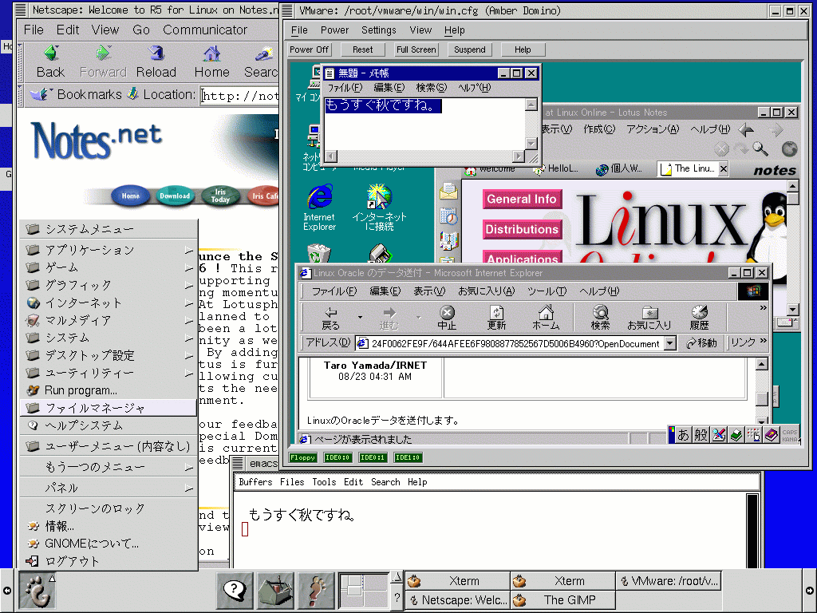
Task: Switch to the 個人W... tab in Lotus Notes
Action: tap(619, 168)
